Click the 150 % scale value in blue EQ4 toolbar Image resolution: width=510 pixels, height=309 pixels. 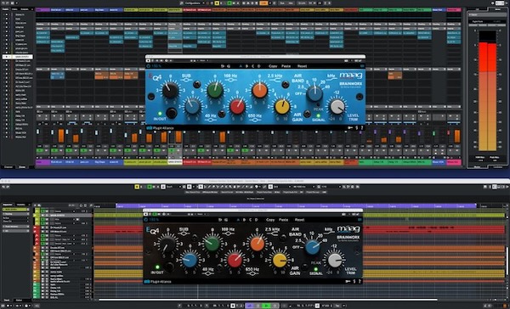click(156, 66)
